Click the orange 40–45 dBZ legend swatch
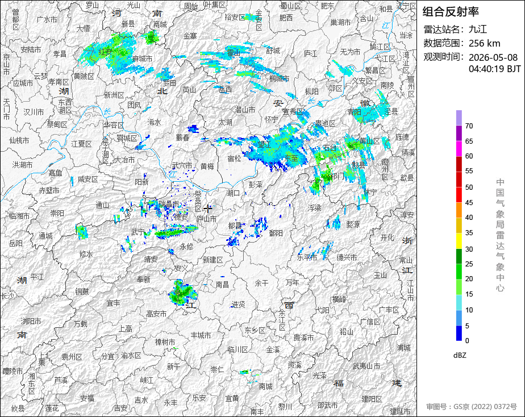 [459, 210]
